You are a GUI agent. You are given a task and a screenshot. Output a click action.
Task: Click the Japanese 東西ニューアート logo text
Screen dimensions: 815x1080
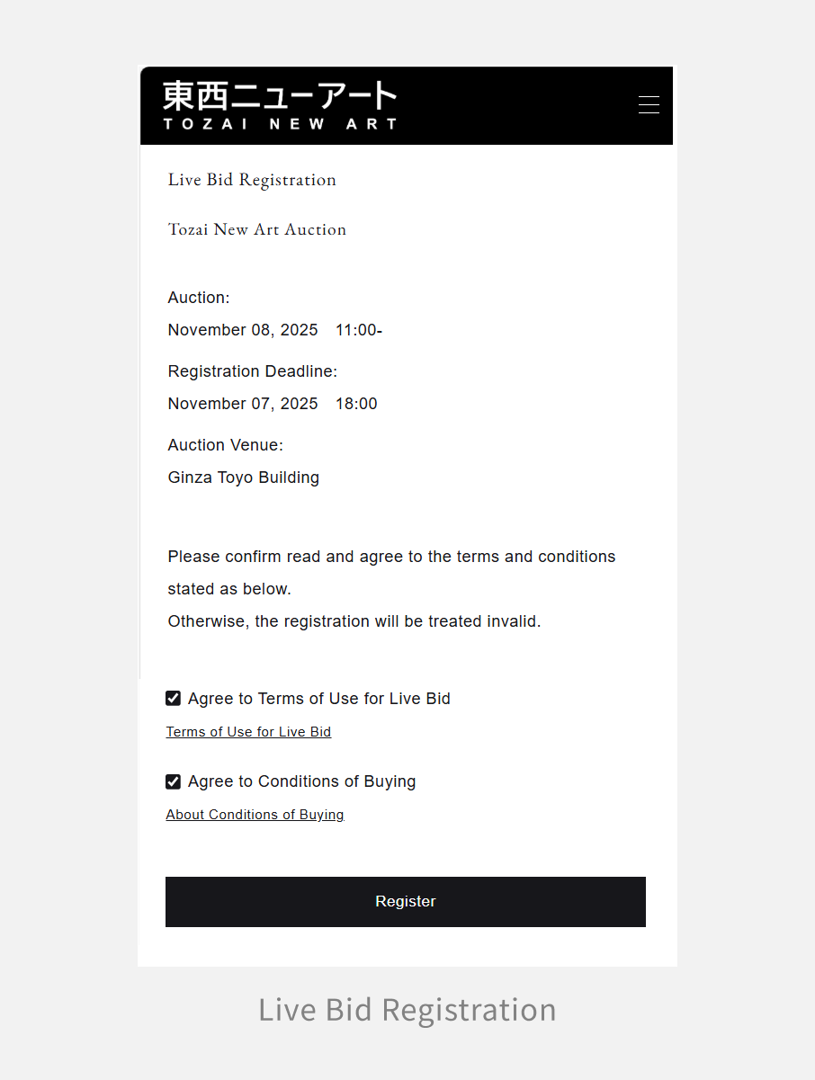[x=280, y=96]
